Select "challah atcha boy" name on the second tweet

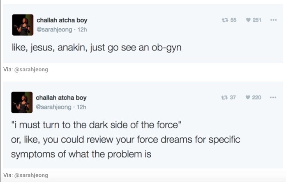click(x=61, y=98)
